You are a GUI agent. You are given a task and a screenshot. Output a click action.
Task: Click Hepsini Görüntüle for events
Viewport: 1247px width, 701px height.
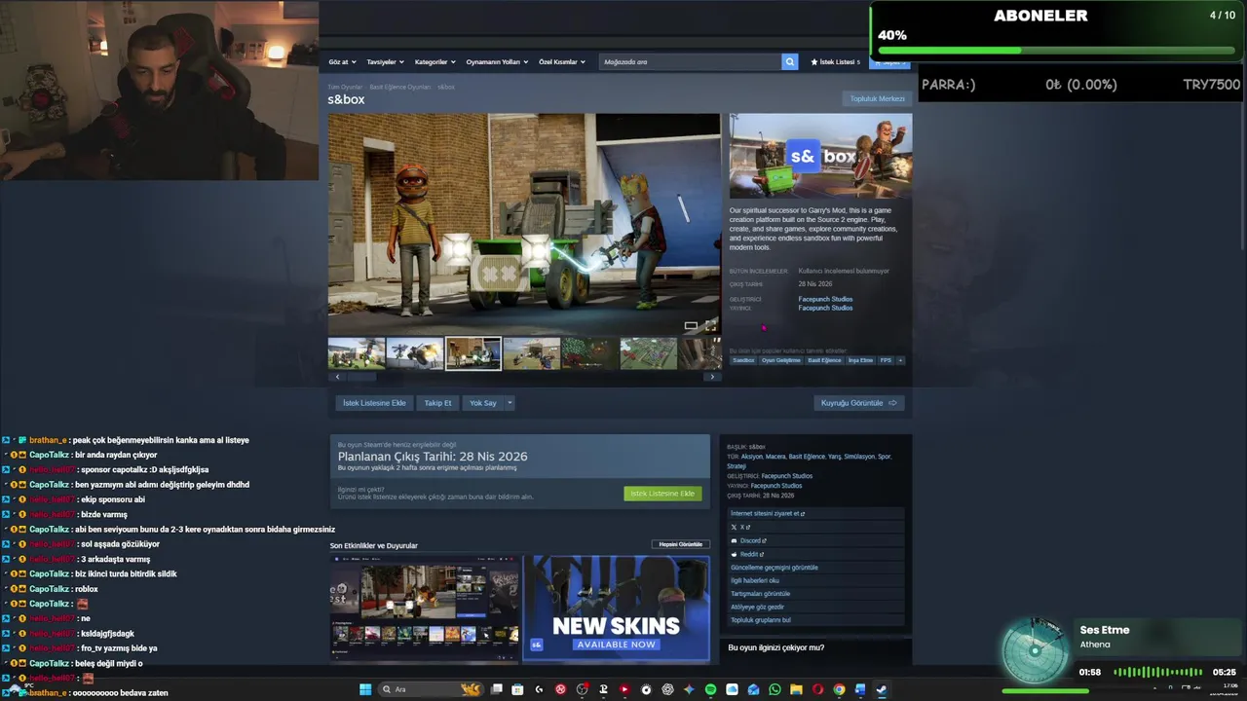tap(681, 544)
